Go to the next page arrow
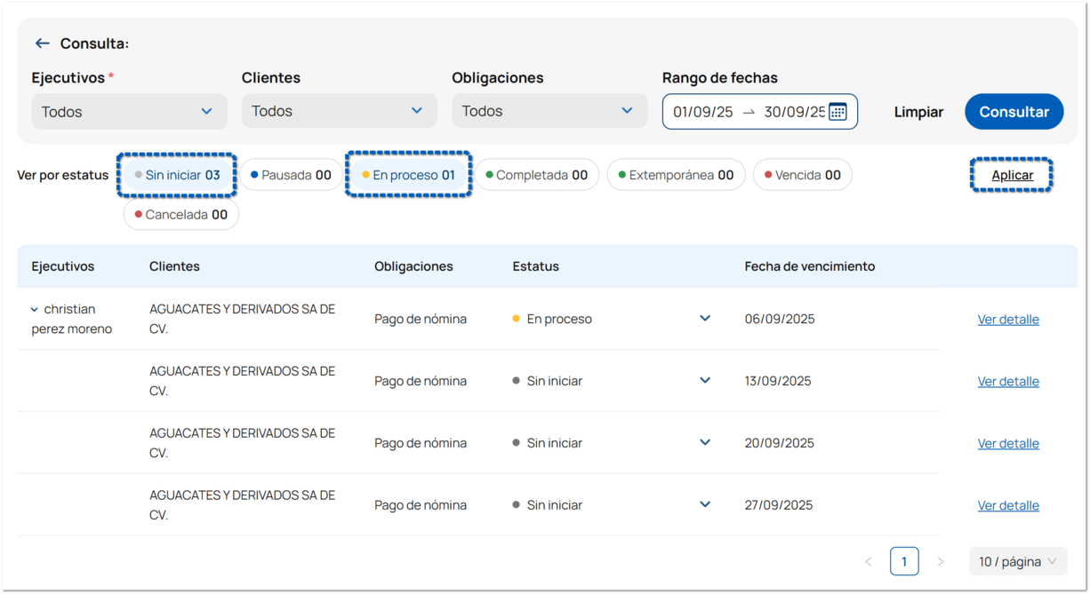Image resolution: width=1090 pixels, height=594 pixels. [941, 561]
